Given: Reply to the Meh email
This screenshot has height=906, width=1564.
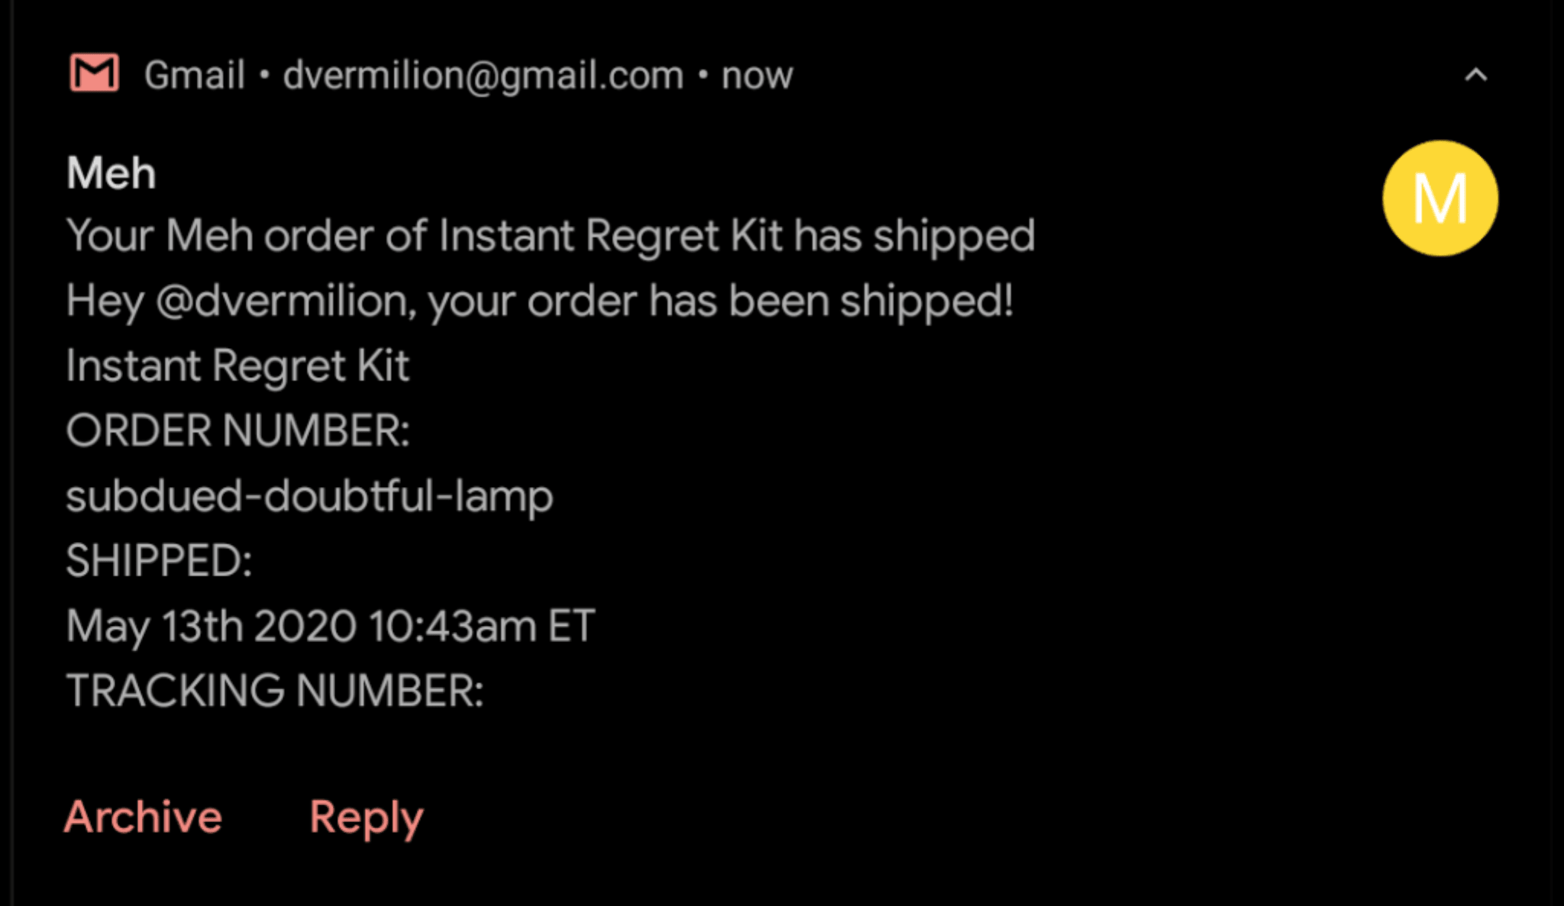Looking at the screenshot, I should click(366, 818).
